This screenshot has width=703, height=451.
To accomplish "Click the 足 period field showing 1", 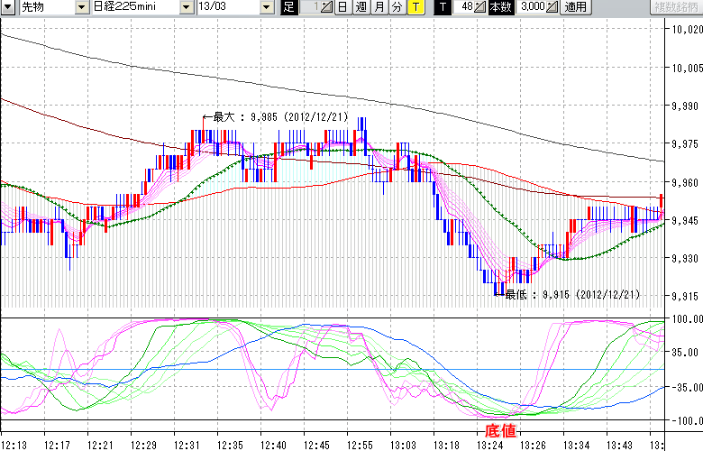I will tap(308, 7).
